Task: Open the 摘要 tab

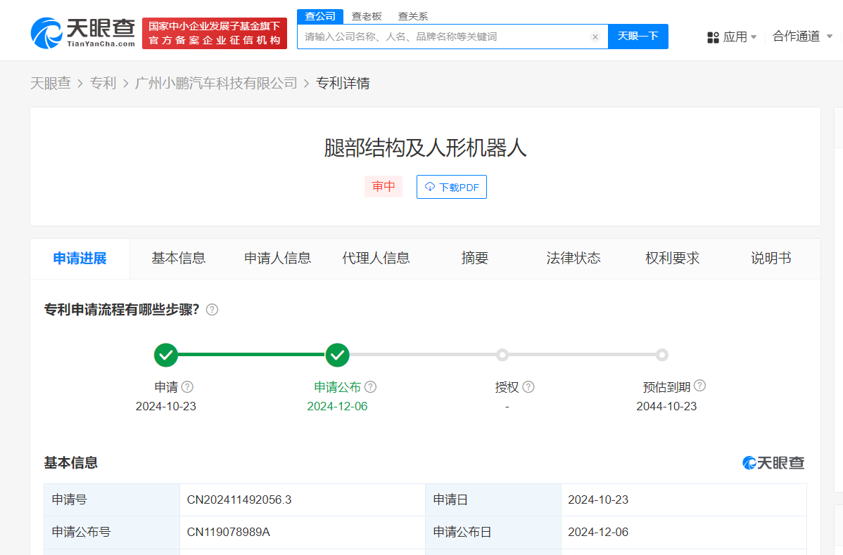Action: [x=475, y=258]
